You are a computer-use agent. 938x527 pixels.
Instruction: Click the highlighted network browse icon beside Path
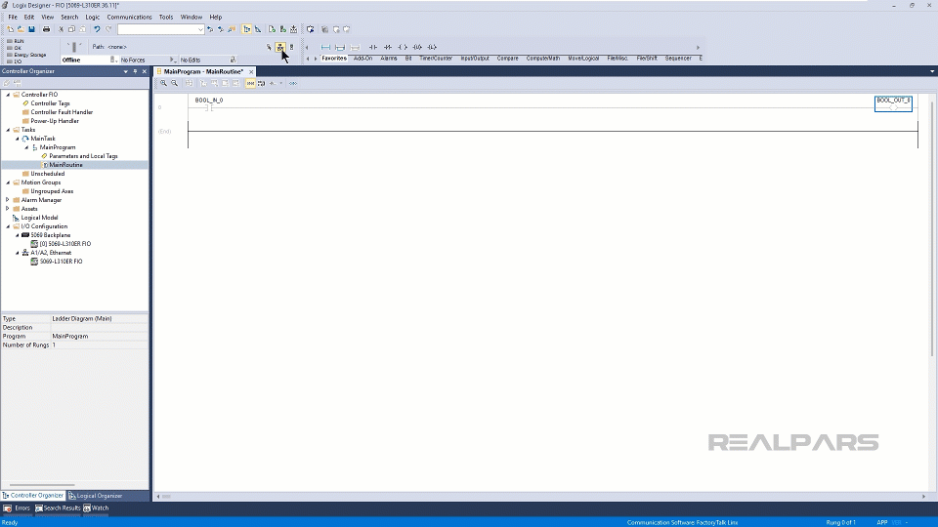(280, 47)
